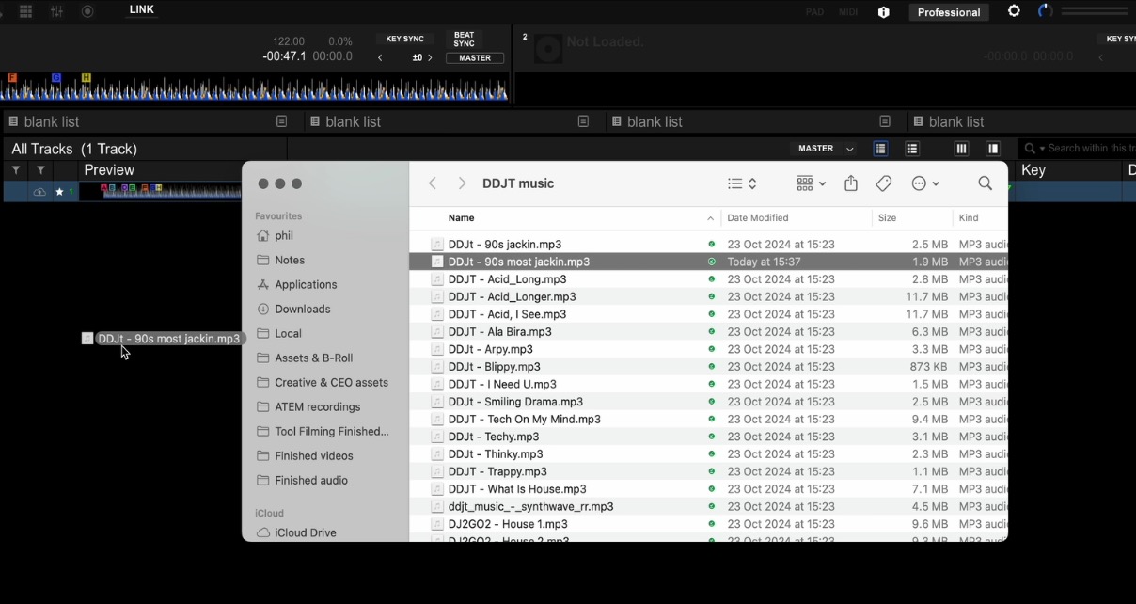Click the Professional mode button
The width and height of the screenshot is (1136, 604).
(949, 12)
